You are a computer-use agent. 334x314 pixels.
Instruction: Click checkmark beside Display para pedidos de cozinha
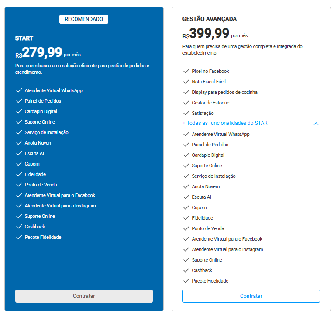click(186, 92)
